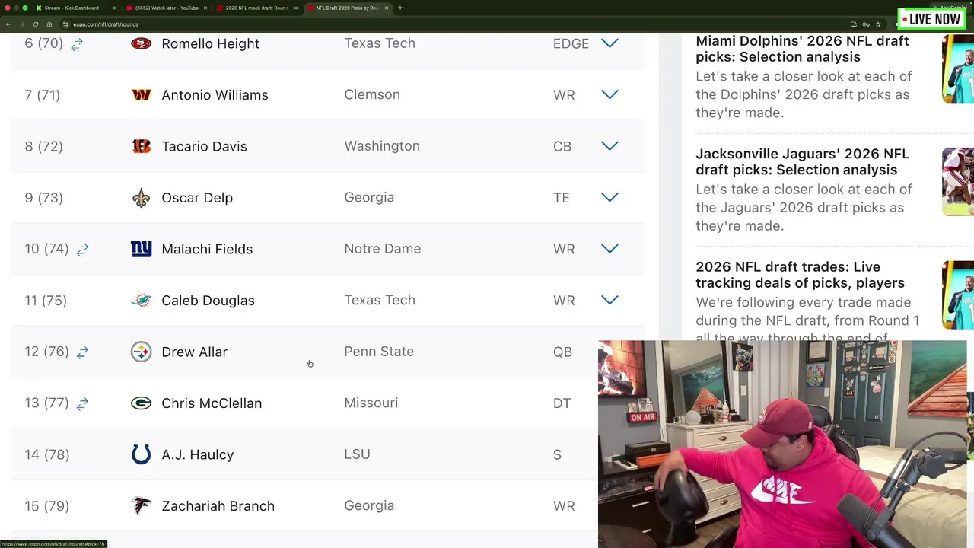The image size is (974, 548).
Task: Click Washington in the Tacario Davis row
Action: 382,146
